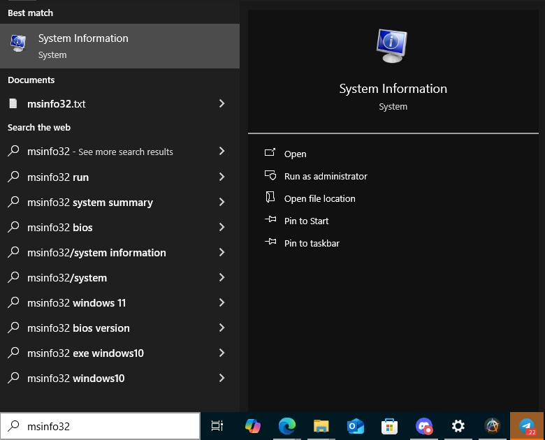Select the msinfo32 system summary web suggestion
This screenshot has width=545, height=440.
[89, 203]
